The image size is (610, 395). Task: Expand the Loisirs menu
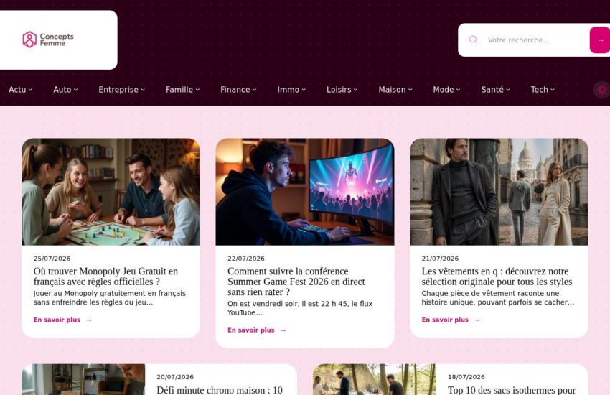point(342,90)
